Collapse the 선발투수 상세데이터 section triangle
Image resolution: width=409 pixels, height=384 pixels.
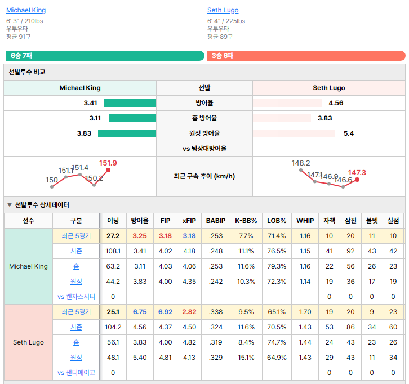(10, 205)
